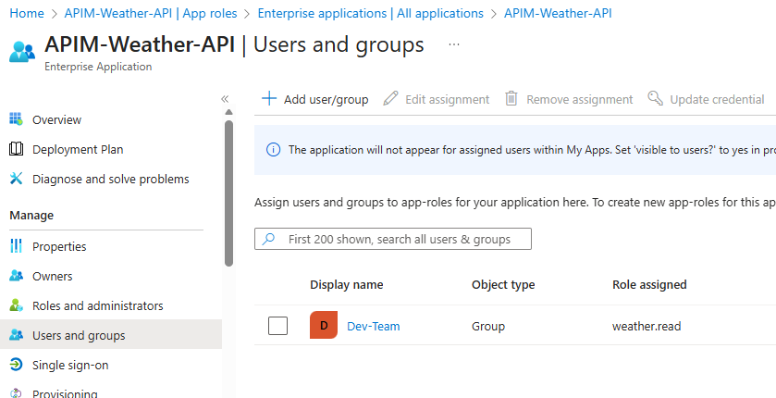Click the Users and groups sidebar icon
This screenshot has width=776, height=398.
pos(16,335)
